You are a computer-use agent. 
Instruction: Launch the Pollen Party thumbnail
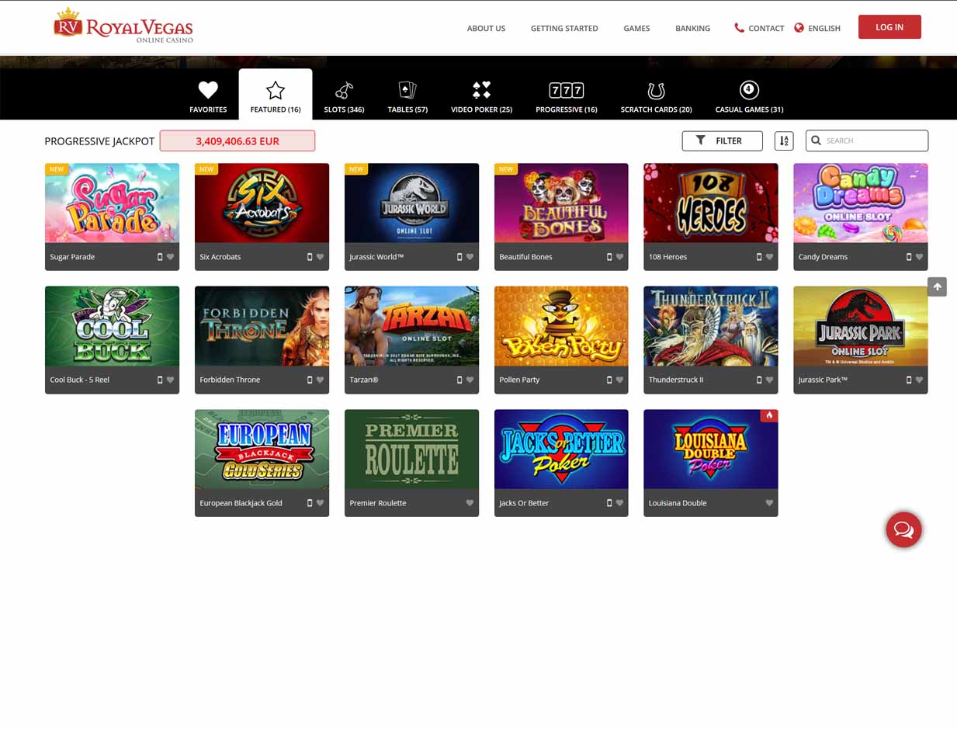tap(561, 326)
